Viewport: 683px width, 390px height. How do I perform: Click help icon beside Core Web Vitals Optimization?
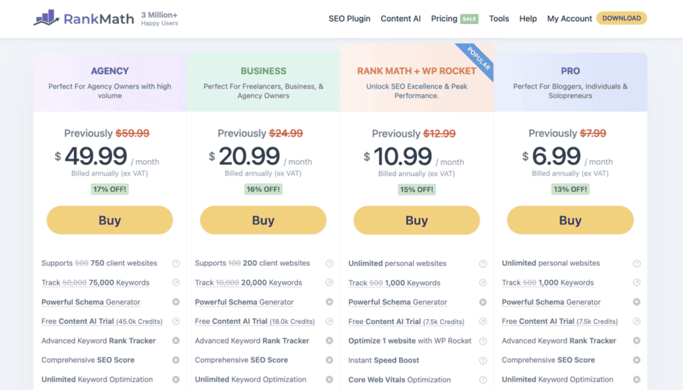483,379
